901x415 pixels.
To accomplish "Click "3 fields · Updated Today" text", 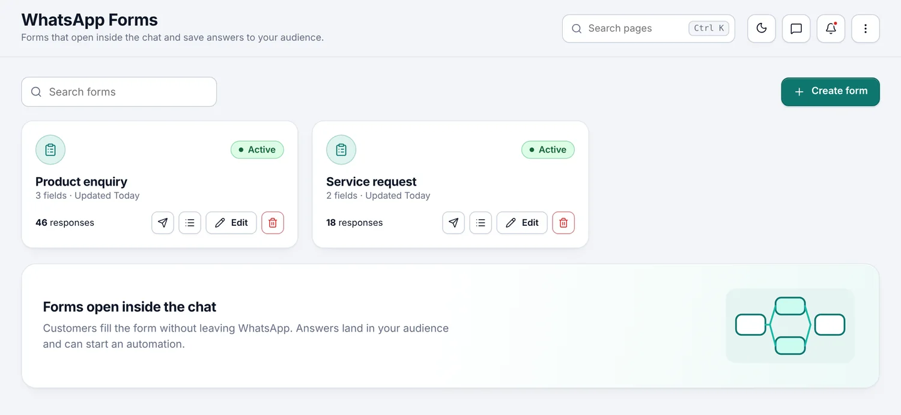I will point(88,196).
